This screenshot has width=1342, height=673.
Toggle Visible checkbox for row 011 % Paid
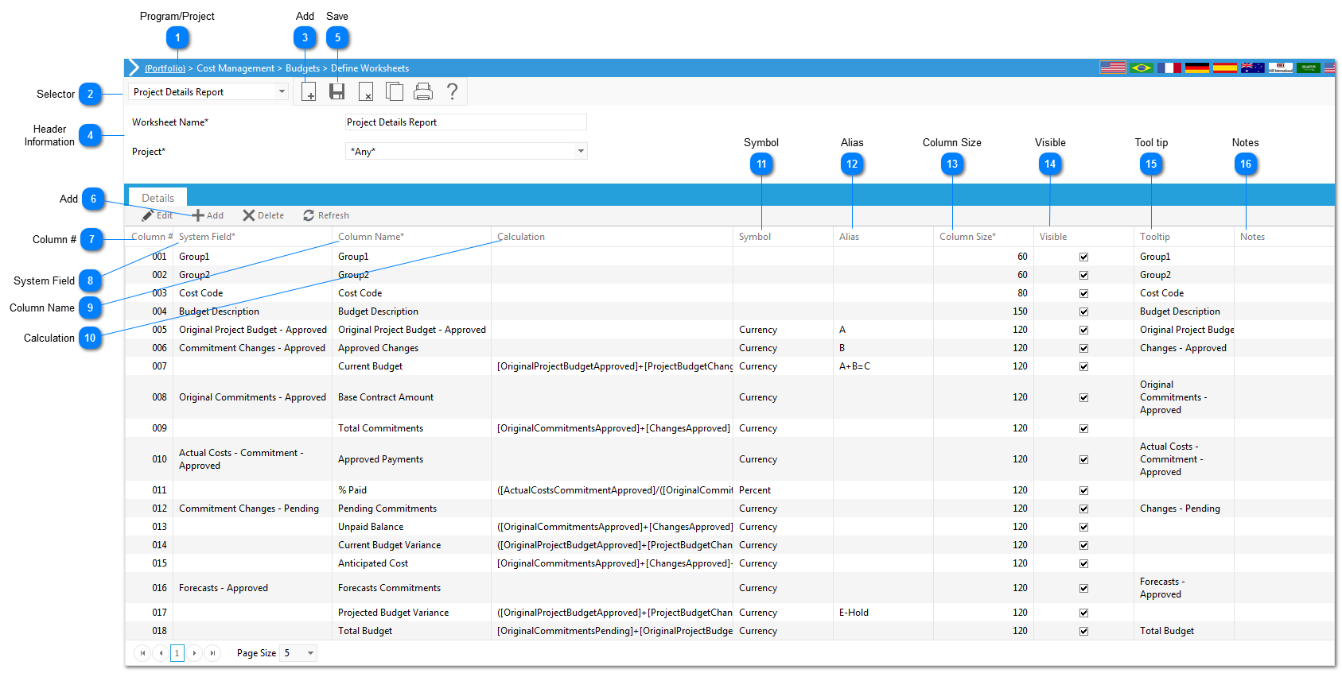(1083, 490)
